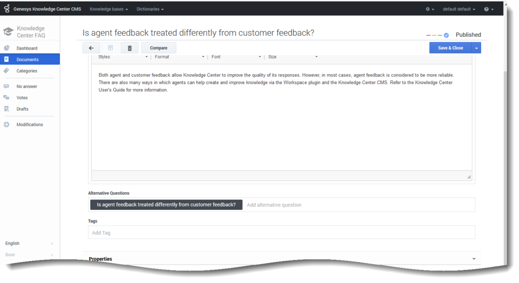
Task: Open the Dictionaries menu
Action: [150, 9]
